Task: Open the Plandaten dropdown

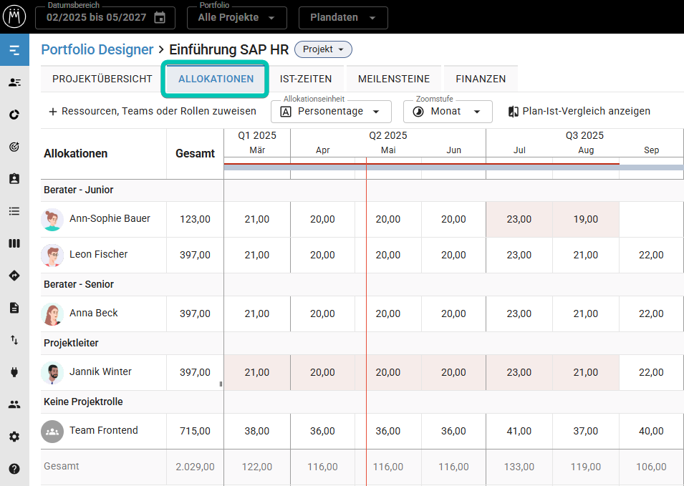Action: (x=343, y=18)
